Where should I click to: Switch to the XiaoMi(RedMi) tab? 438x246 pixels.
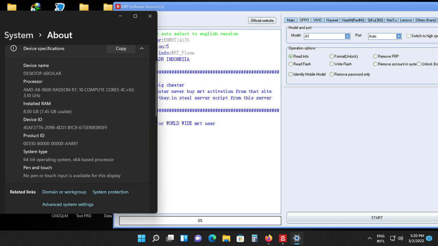pos(352,20)
